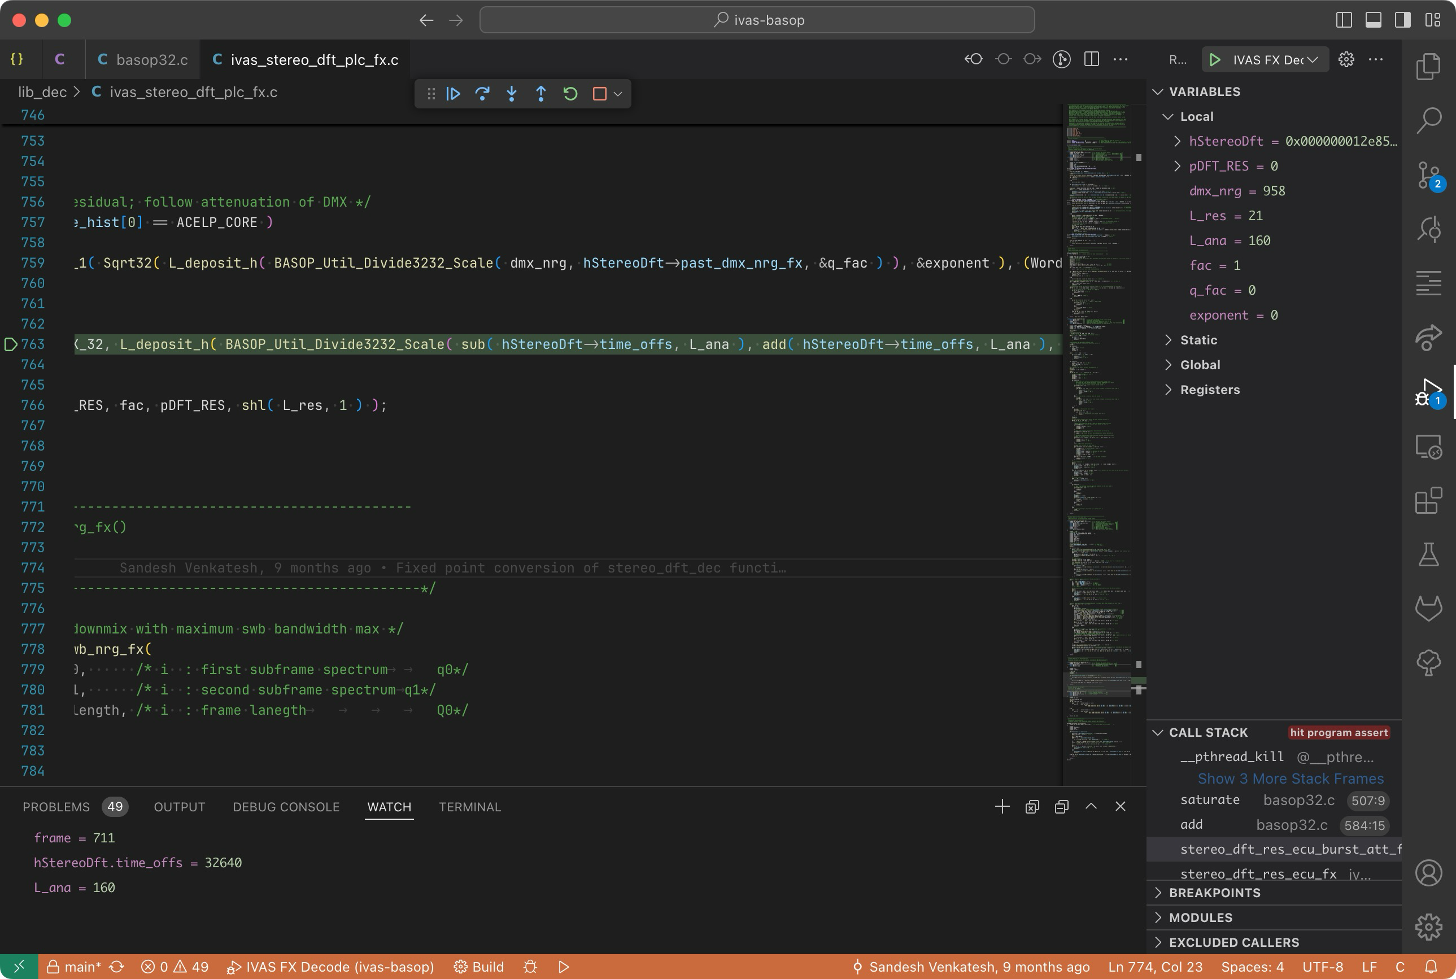This screenshot has height=979, width=1456.
Task: Toggle the bottom panel layout button
Action: [1373, 20]
